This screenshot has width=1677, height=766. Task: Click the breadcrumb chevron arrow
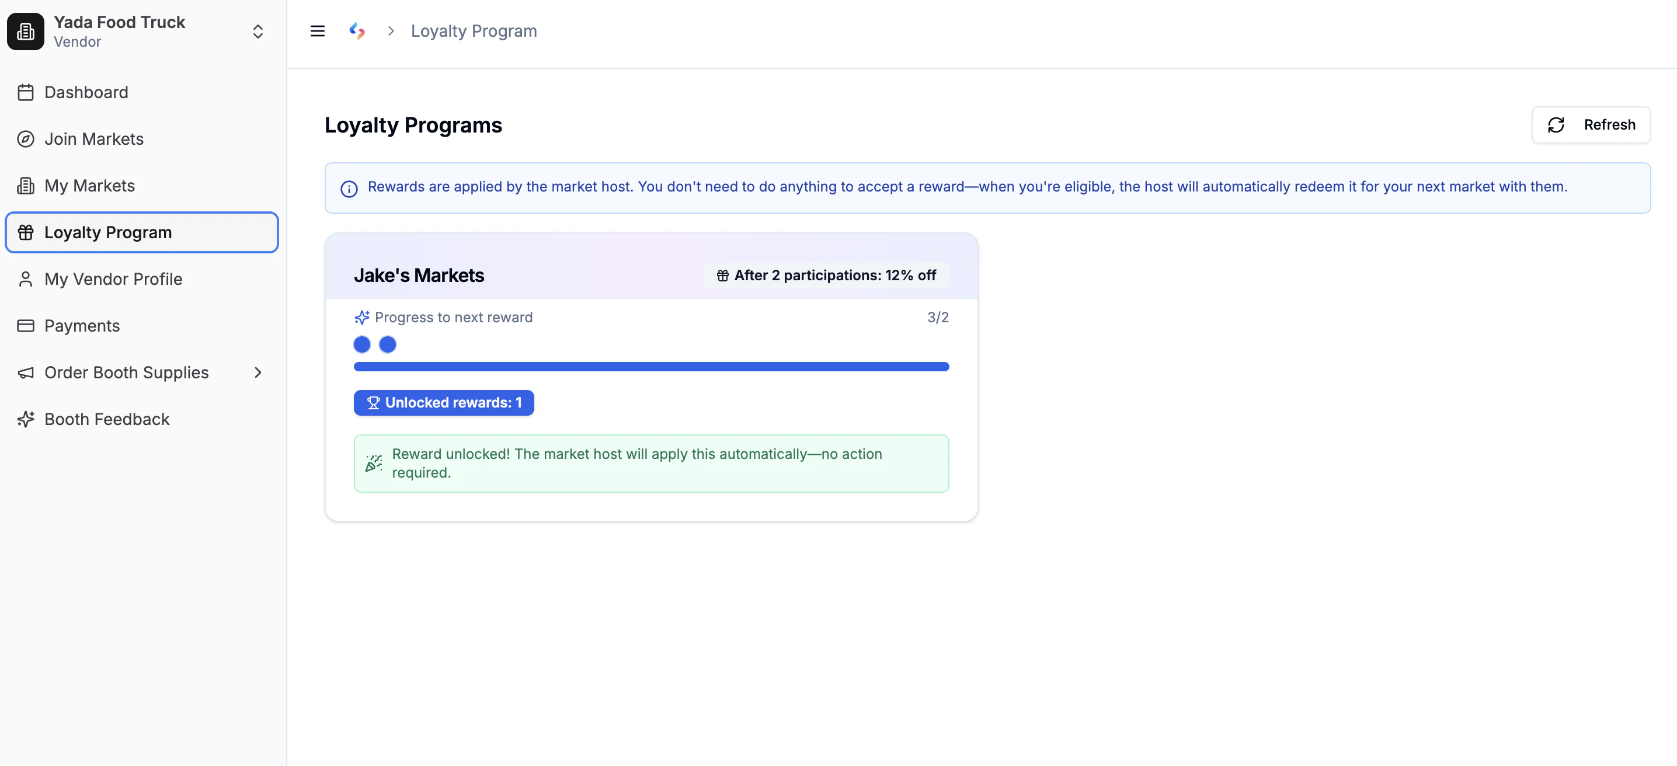click(x=391, y=30)
